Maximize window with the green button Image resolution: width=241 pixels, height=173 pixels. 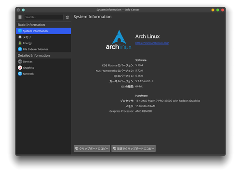(218, 10)
